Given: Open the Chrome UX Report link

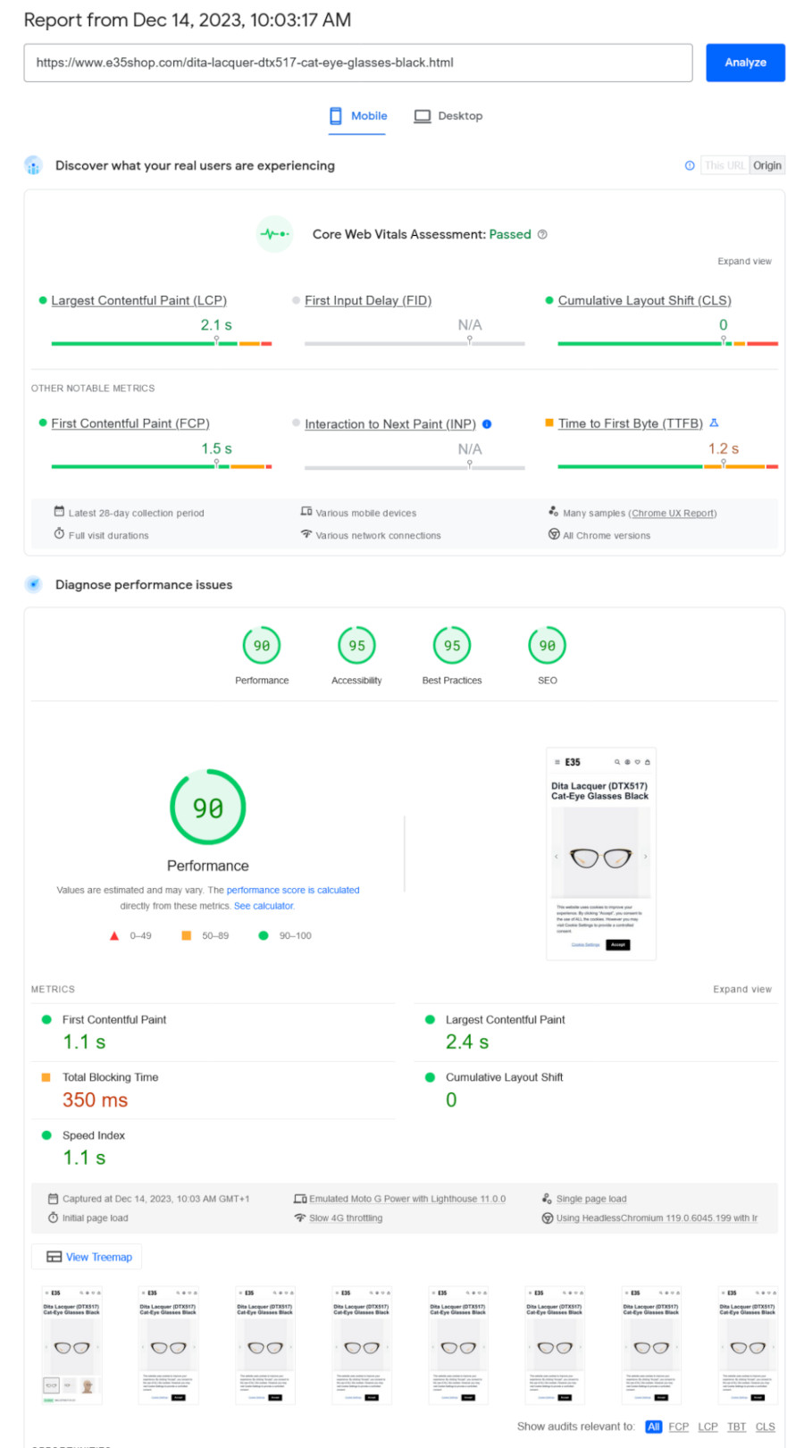Looking at the screenshot, I should pyautogui.click(x=673, y=513).
